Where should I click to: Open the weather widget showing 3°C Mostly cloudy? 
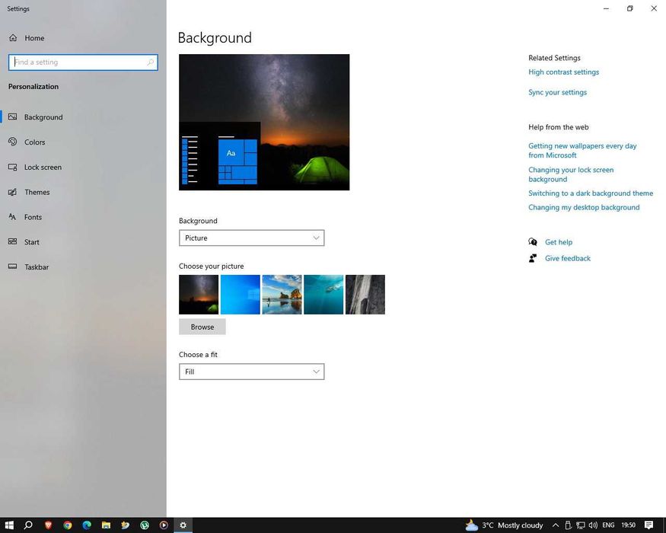pos(504,525)
